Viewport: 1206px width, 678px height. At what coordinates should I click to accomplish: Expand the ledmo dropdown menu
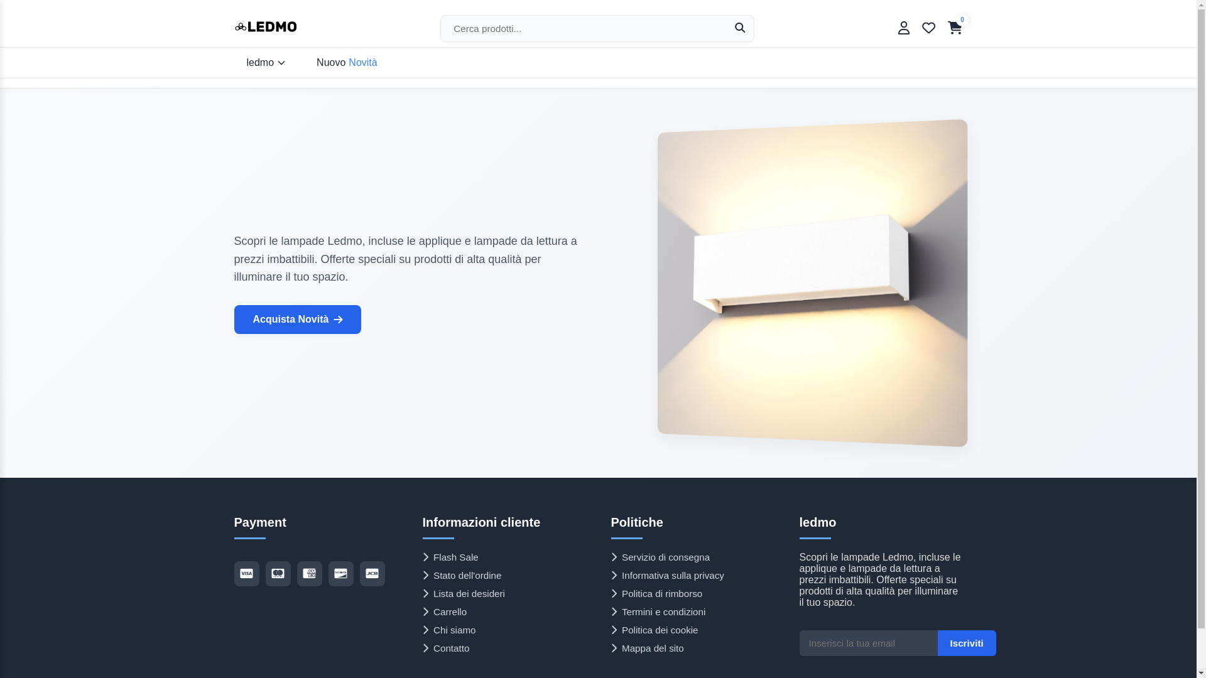tap(266, 63)
